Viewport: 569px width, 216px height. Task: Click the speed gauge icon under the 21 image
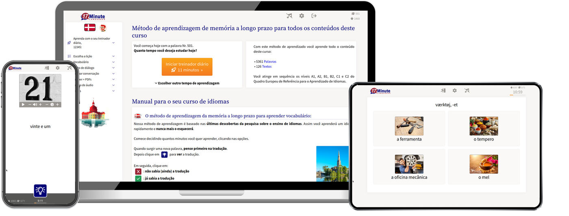coord(52,105)
